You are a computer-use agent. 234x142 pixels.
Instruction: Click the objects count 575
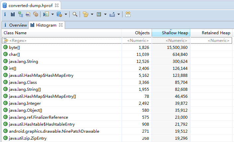click(145, 117)
